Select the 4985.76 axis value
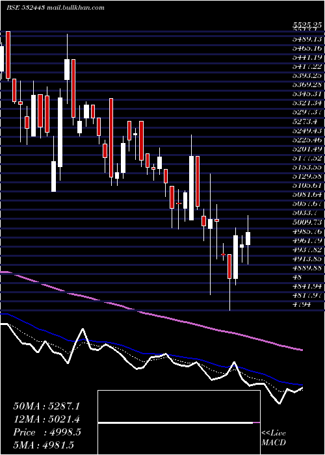This screenshot has width=325, height=455. [x=307, y=231]
